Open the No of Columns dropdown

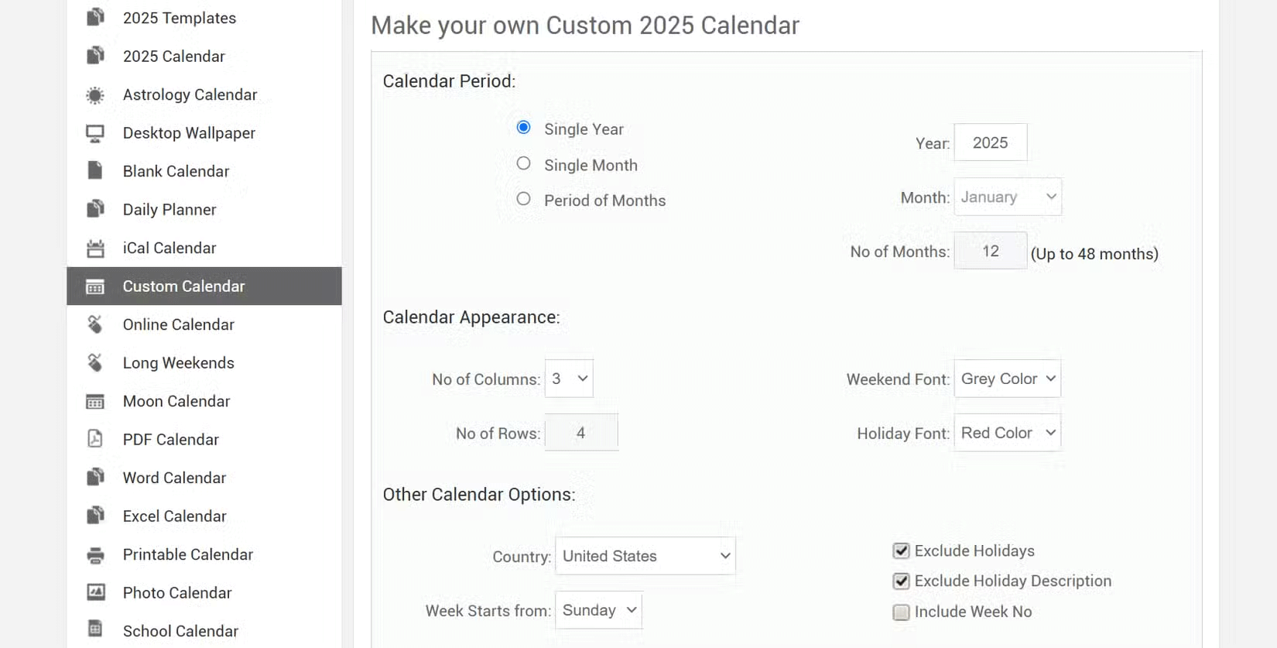pos(569,379)
